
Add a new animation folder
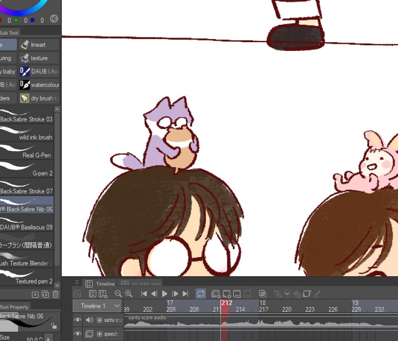tap(216, 294)
